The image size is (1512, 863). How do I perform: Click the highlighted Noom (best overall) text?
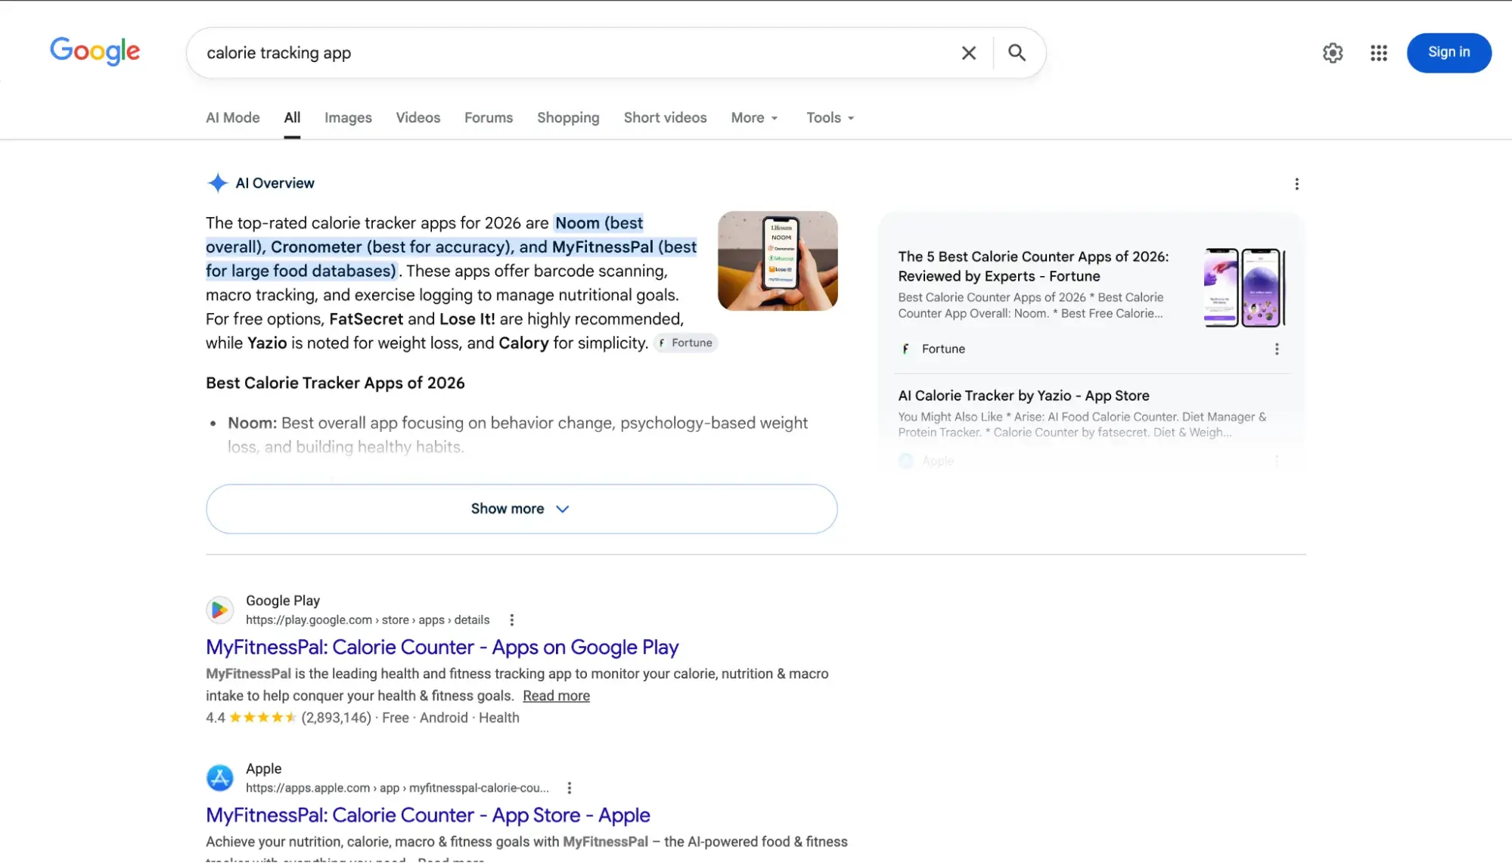click(x=452, y=247)
